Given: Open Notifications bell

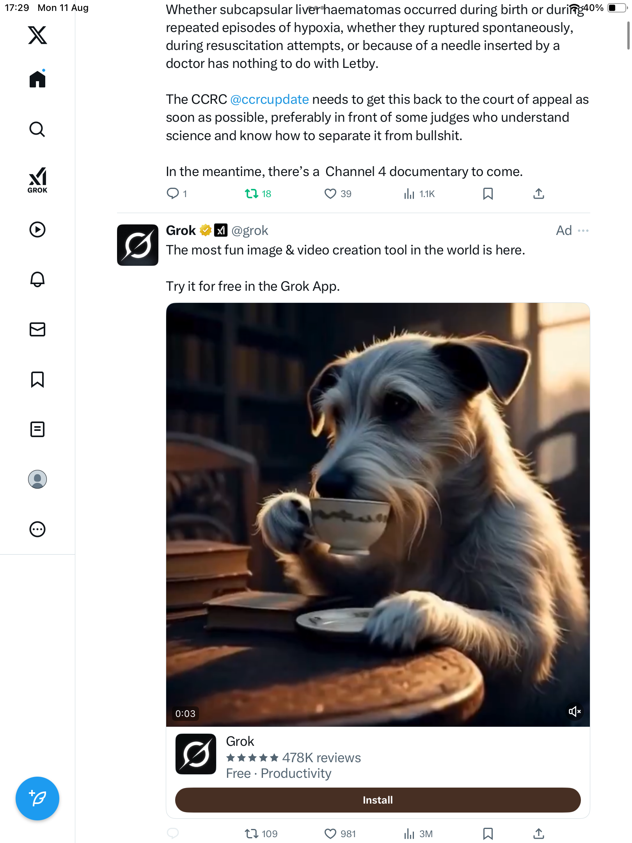Looking at the screenshot, I should pos(37,279).
